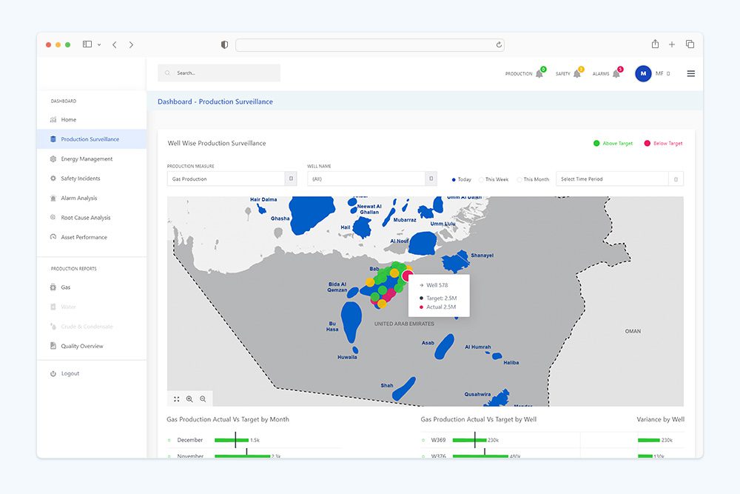Click Well 578 in the tooltip

[x=437, y=285]
